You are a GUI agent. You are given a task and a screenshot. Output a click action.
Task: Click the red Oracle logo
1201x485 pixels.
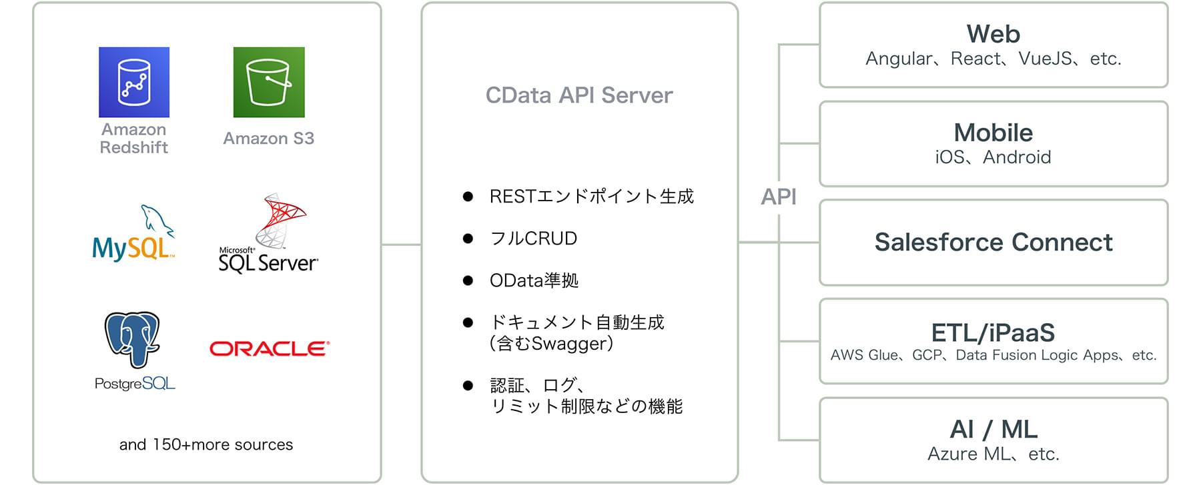(270, 348)
